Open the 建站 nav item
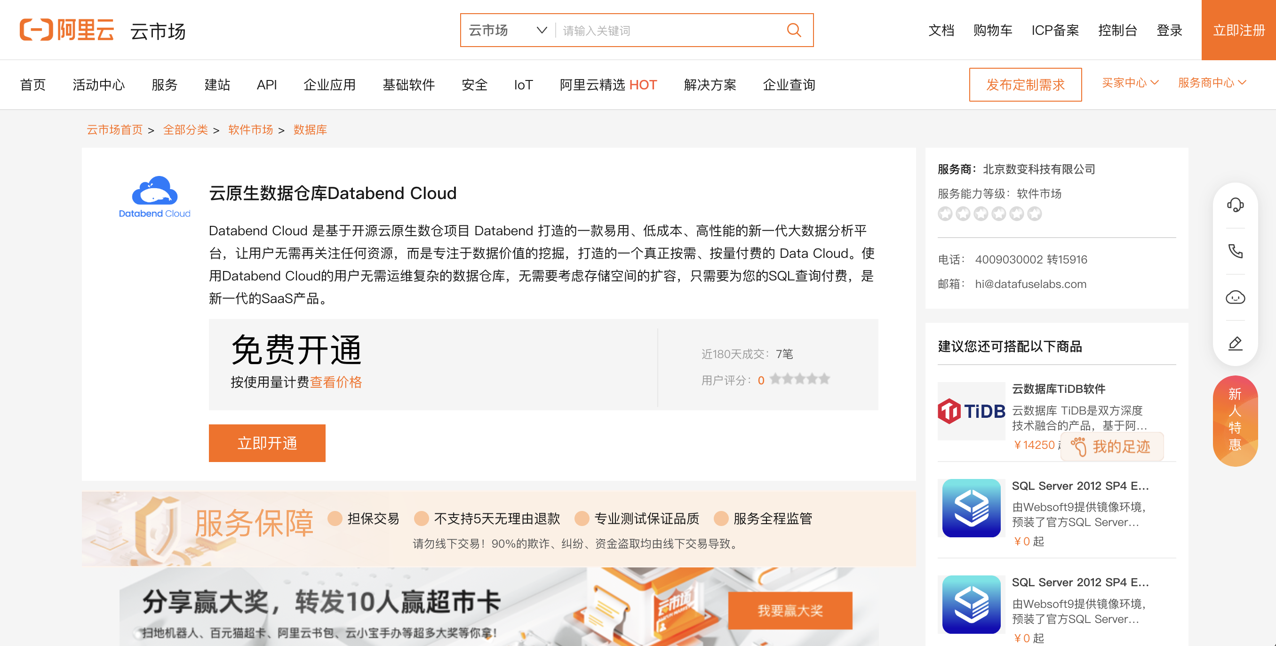The width and height of the screenshot is (1276, 646). coord(217,85)
